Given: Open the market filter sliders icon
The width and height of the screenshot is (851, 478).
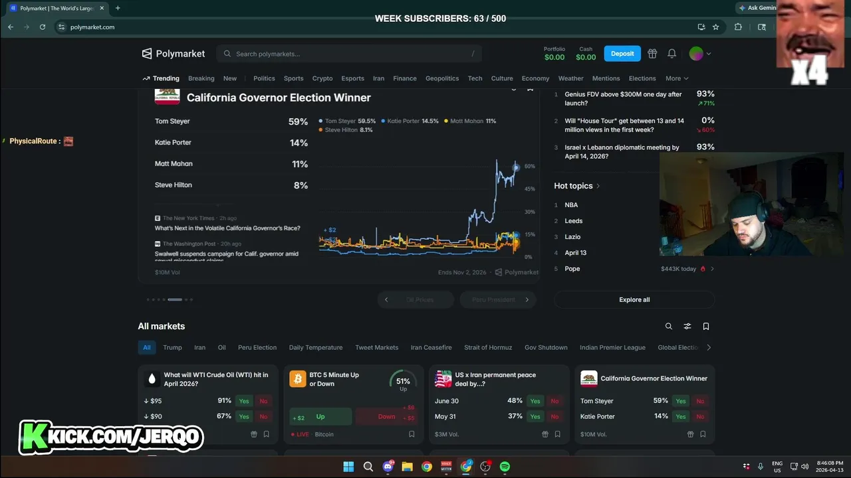Looking at the screenshot, I should (687, 326).
